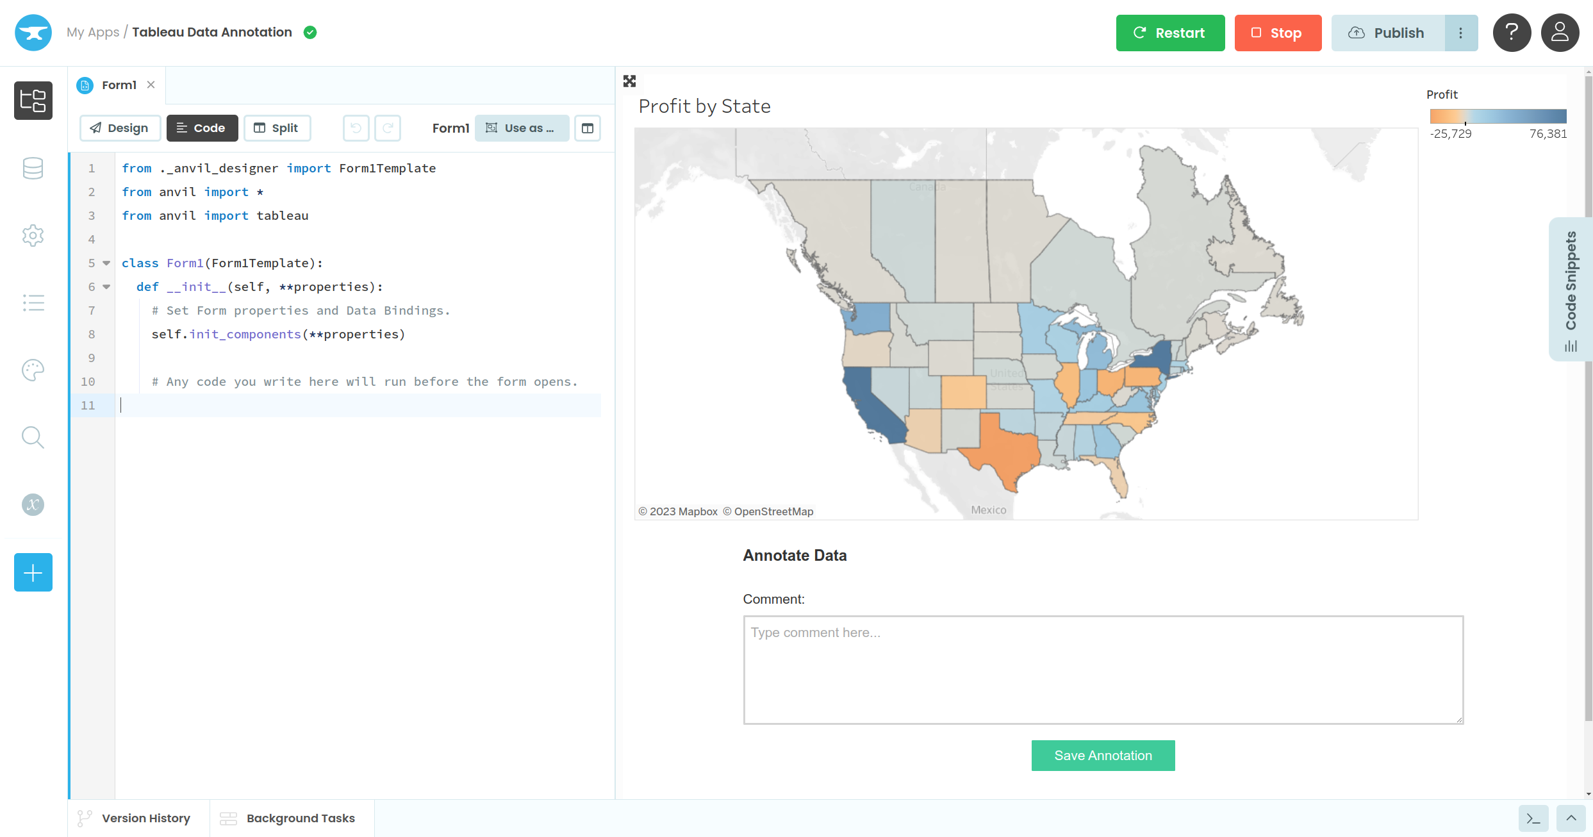Open App settings via gear icon
Screen dimensions: 1593x837
[x=33, y=235]
